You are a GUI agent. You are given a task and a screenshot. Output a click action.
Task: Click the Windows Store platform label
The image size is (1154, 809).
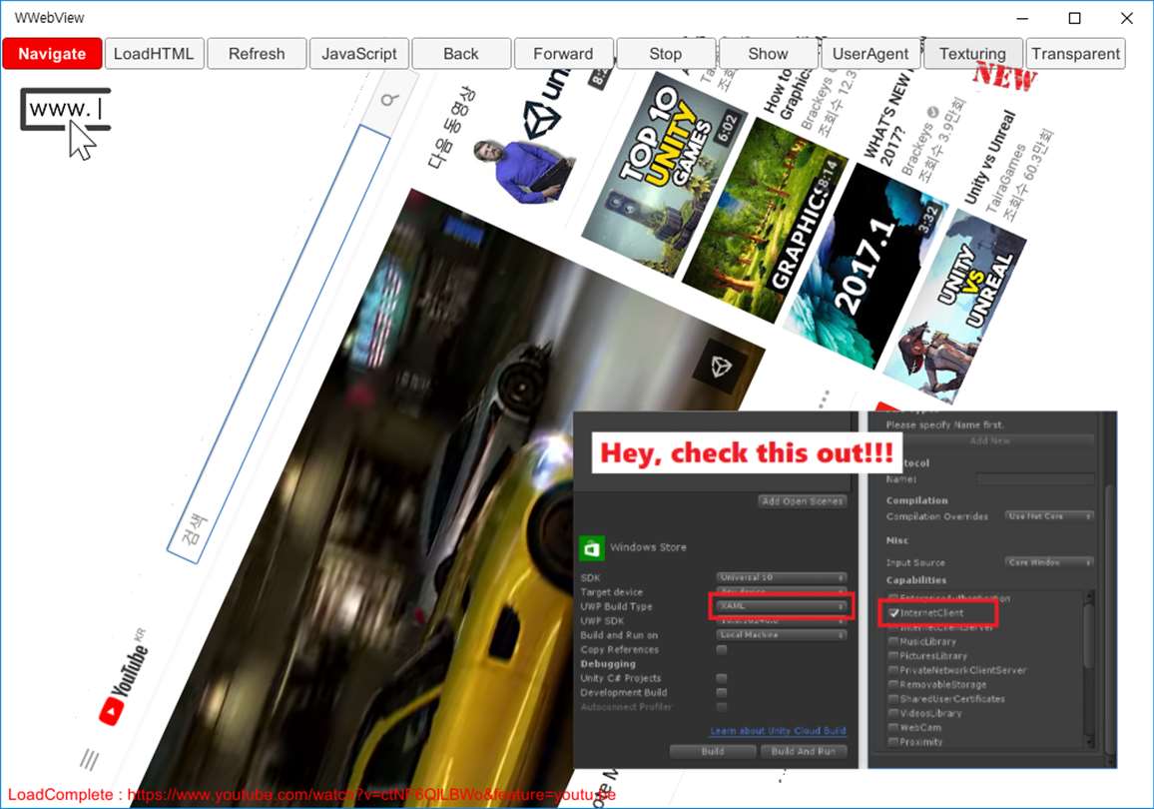click(x=648, y=547)
